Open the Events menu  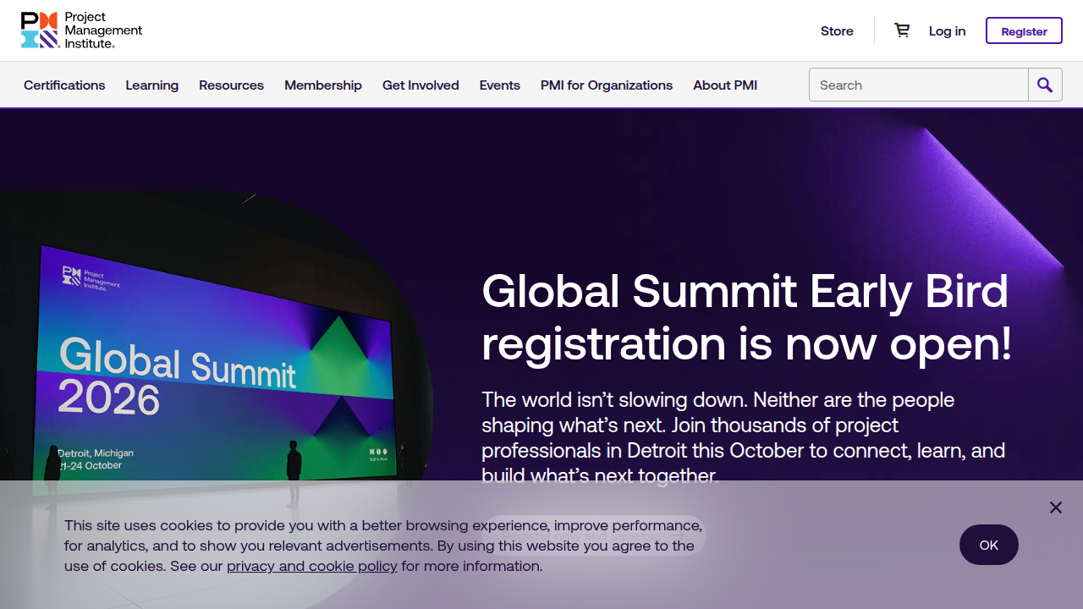point(500,85)
